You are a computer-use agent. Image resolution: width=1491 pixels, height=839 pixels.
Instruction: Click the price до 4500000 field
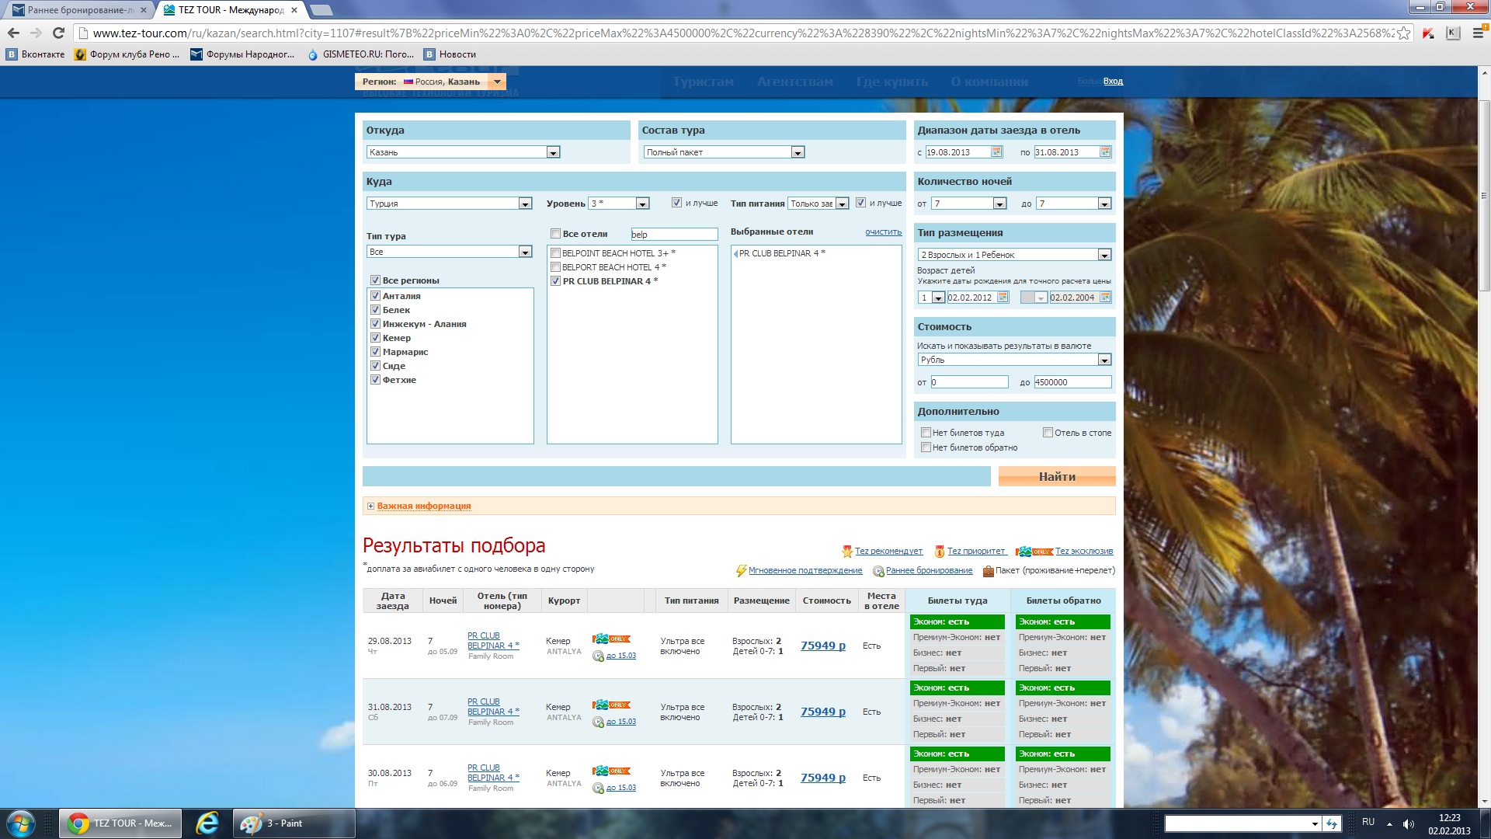pyautogui.click(x=1073, y=382)
